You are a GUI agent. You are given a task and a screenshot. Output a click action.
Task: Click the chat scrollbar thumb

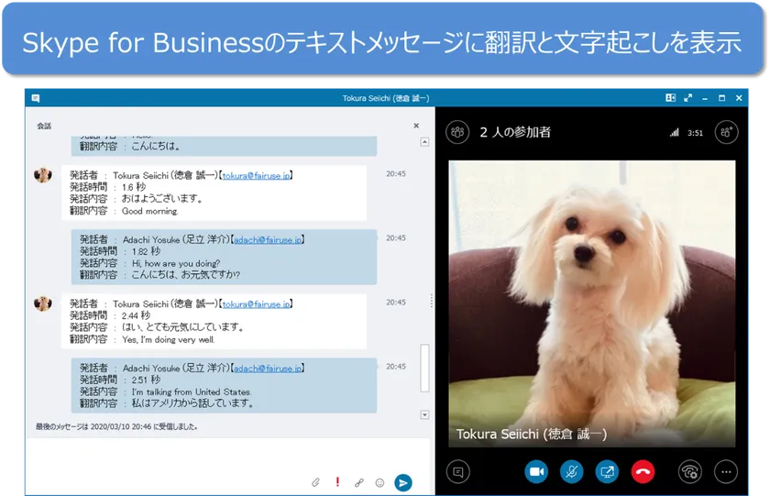(x=424, y=369)
